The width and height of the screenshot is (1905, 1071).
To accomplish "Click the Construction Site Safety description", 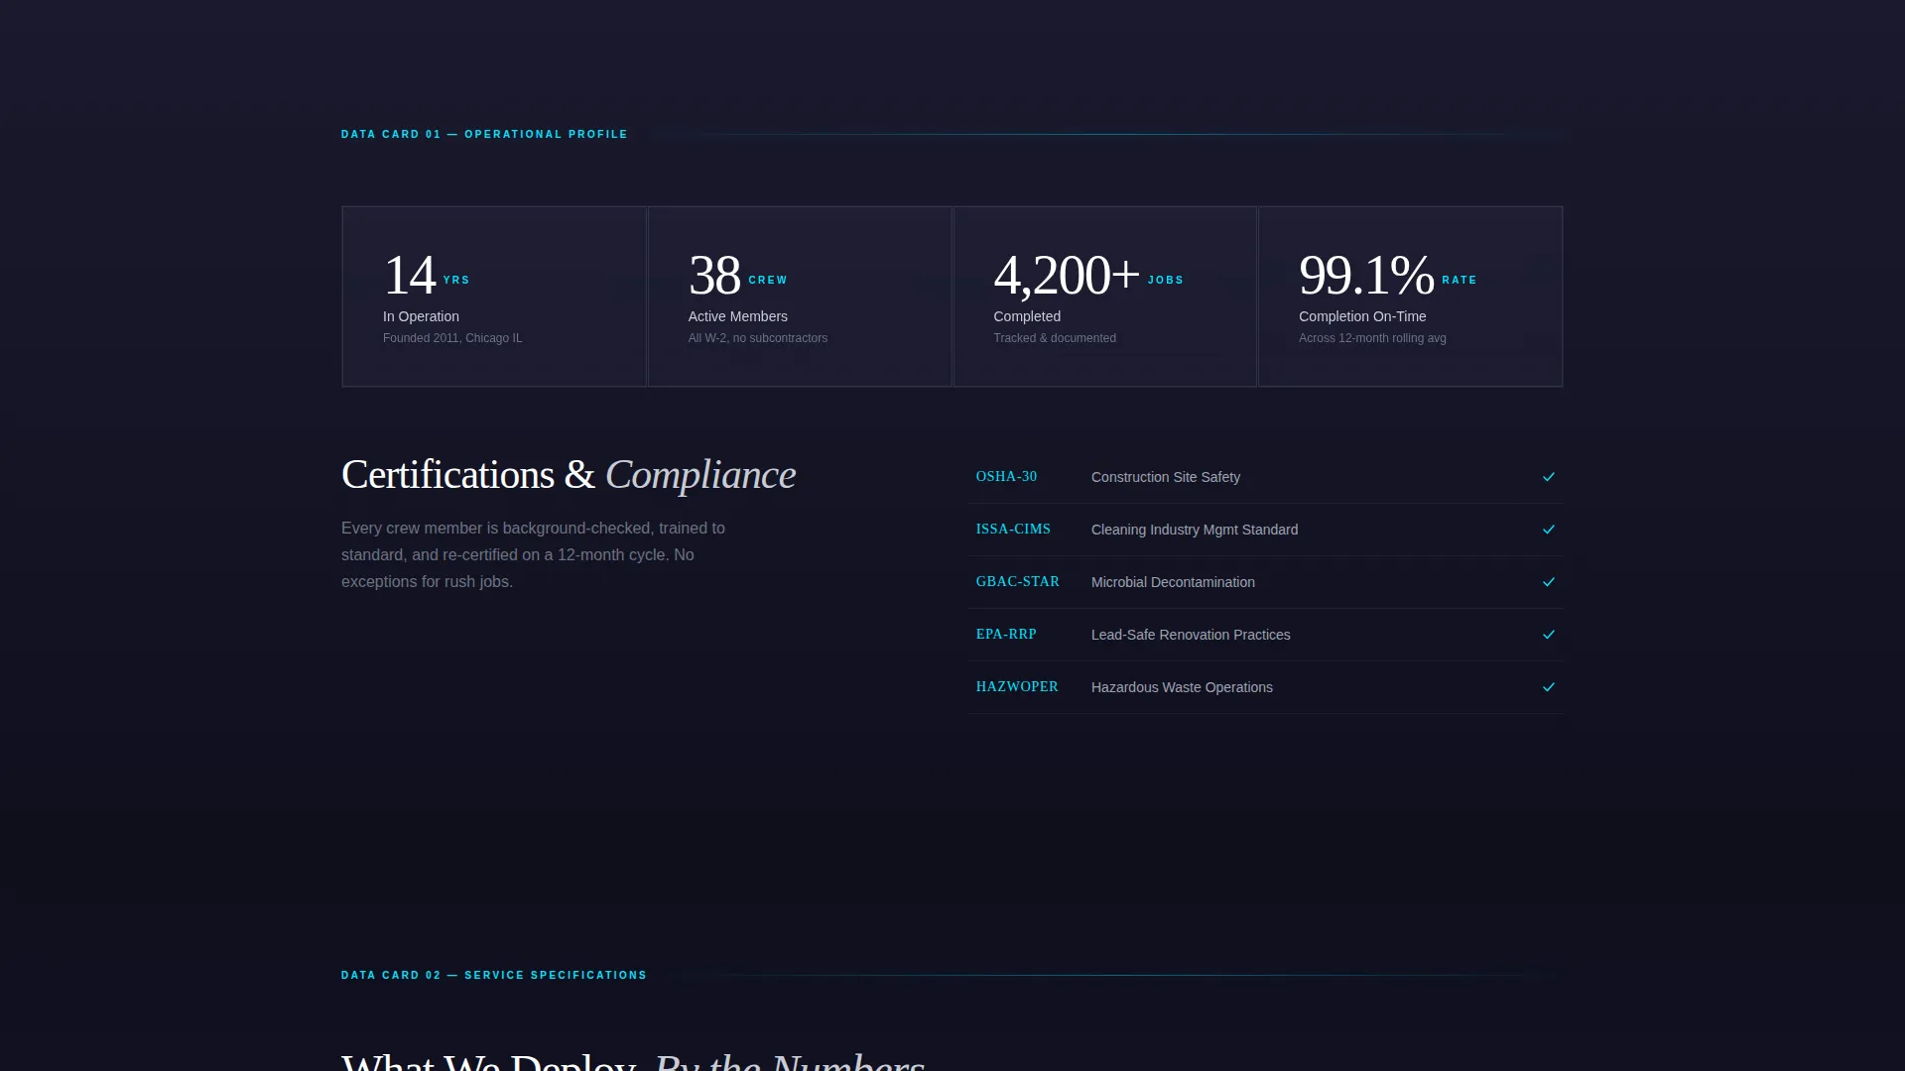I will [1166, 477].
